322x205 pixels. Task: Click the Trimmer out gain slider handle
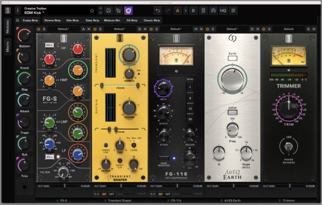click(x=290, y=186)
